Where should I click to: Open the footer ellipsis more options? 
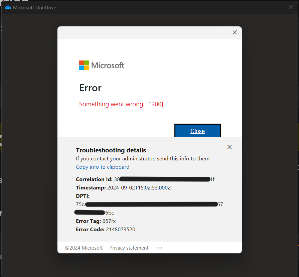click(159, 248)
